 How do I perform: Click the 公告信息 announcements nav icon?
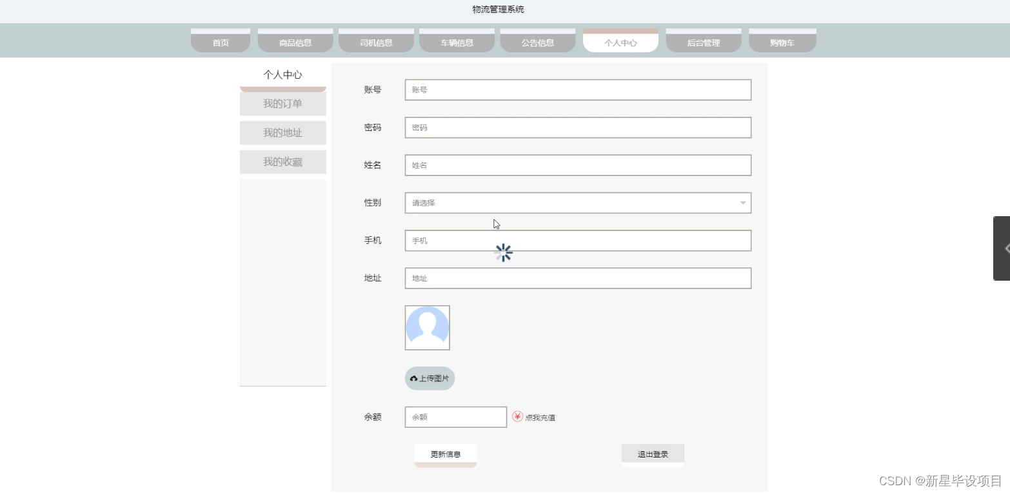pyautogui.click(x=537, y=42)
